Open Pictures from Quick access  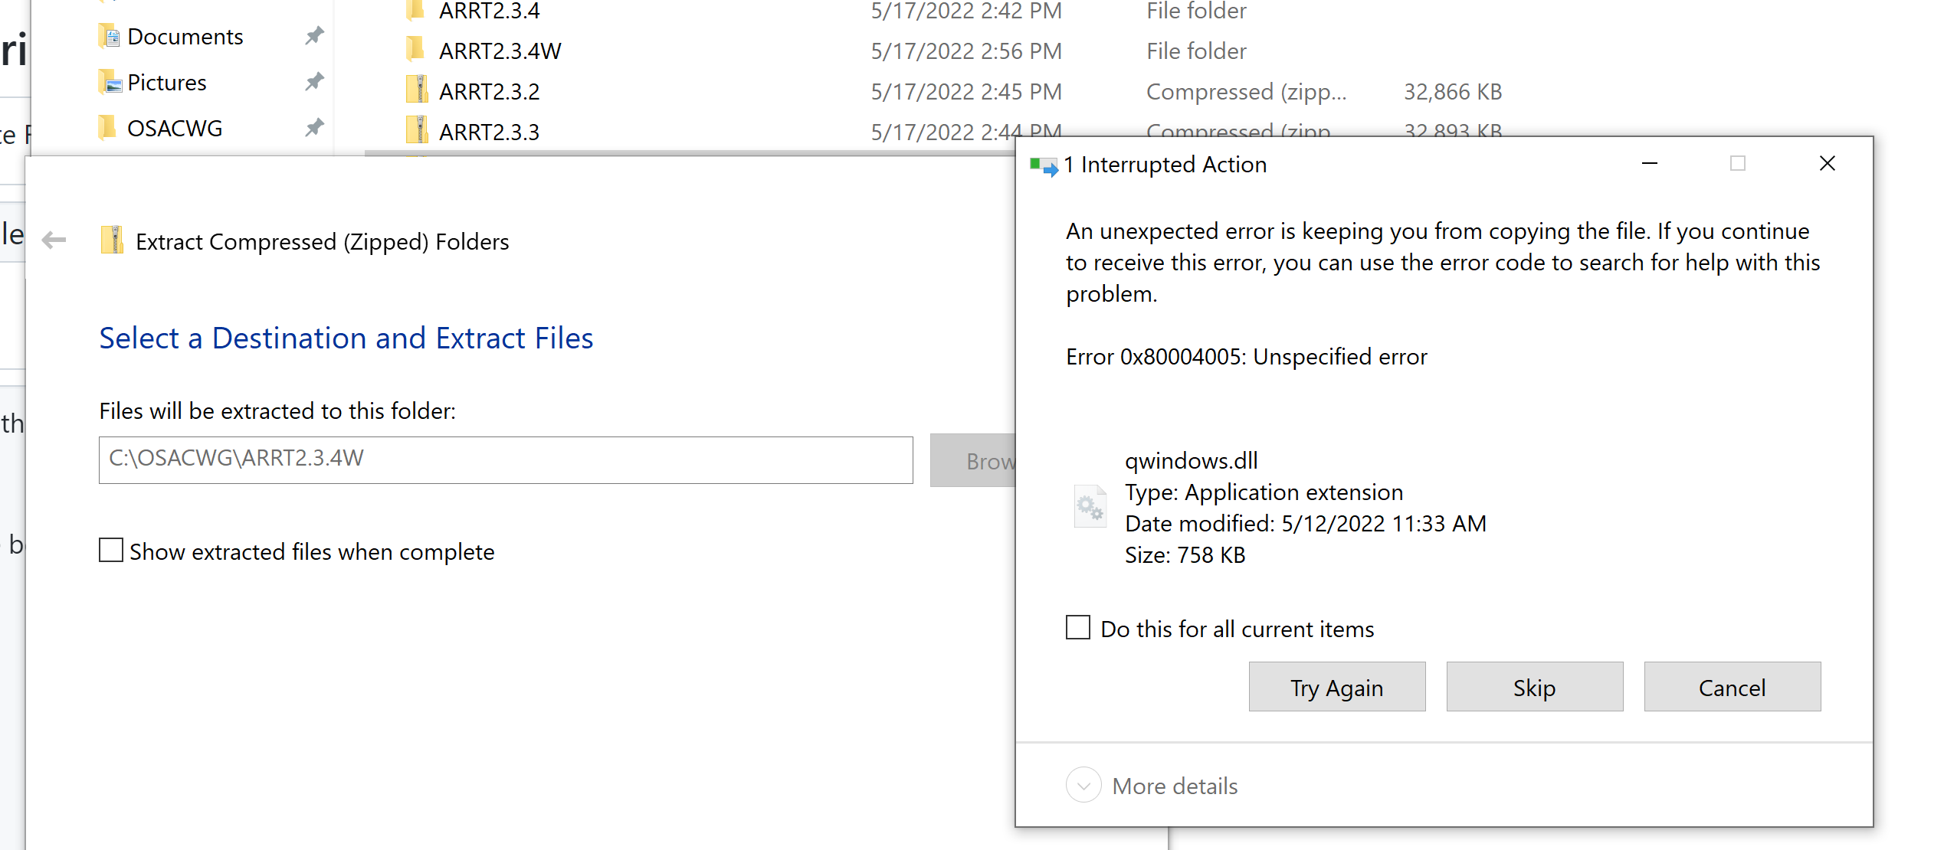[168, 82]
